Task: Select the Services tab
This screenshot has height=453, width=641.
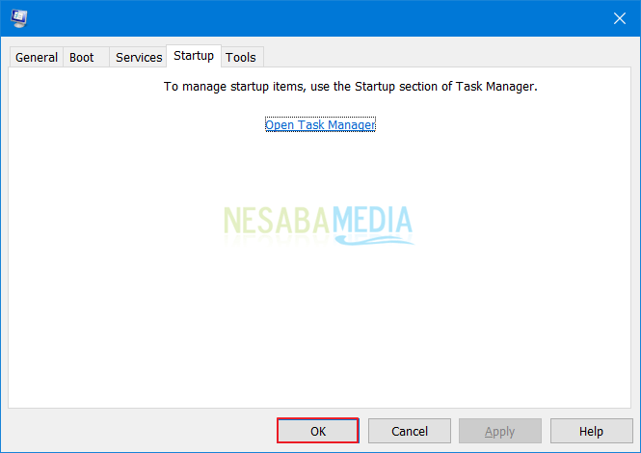Action: click(x=139, y=57)
